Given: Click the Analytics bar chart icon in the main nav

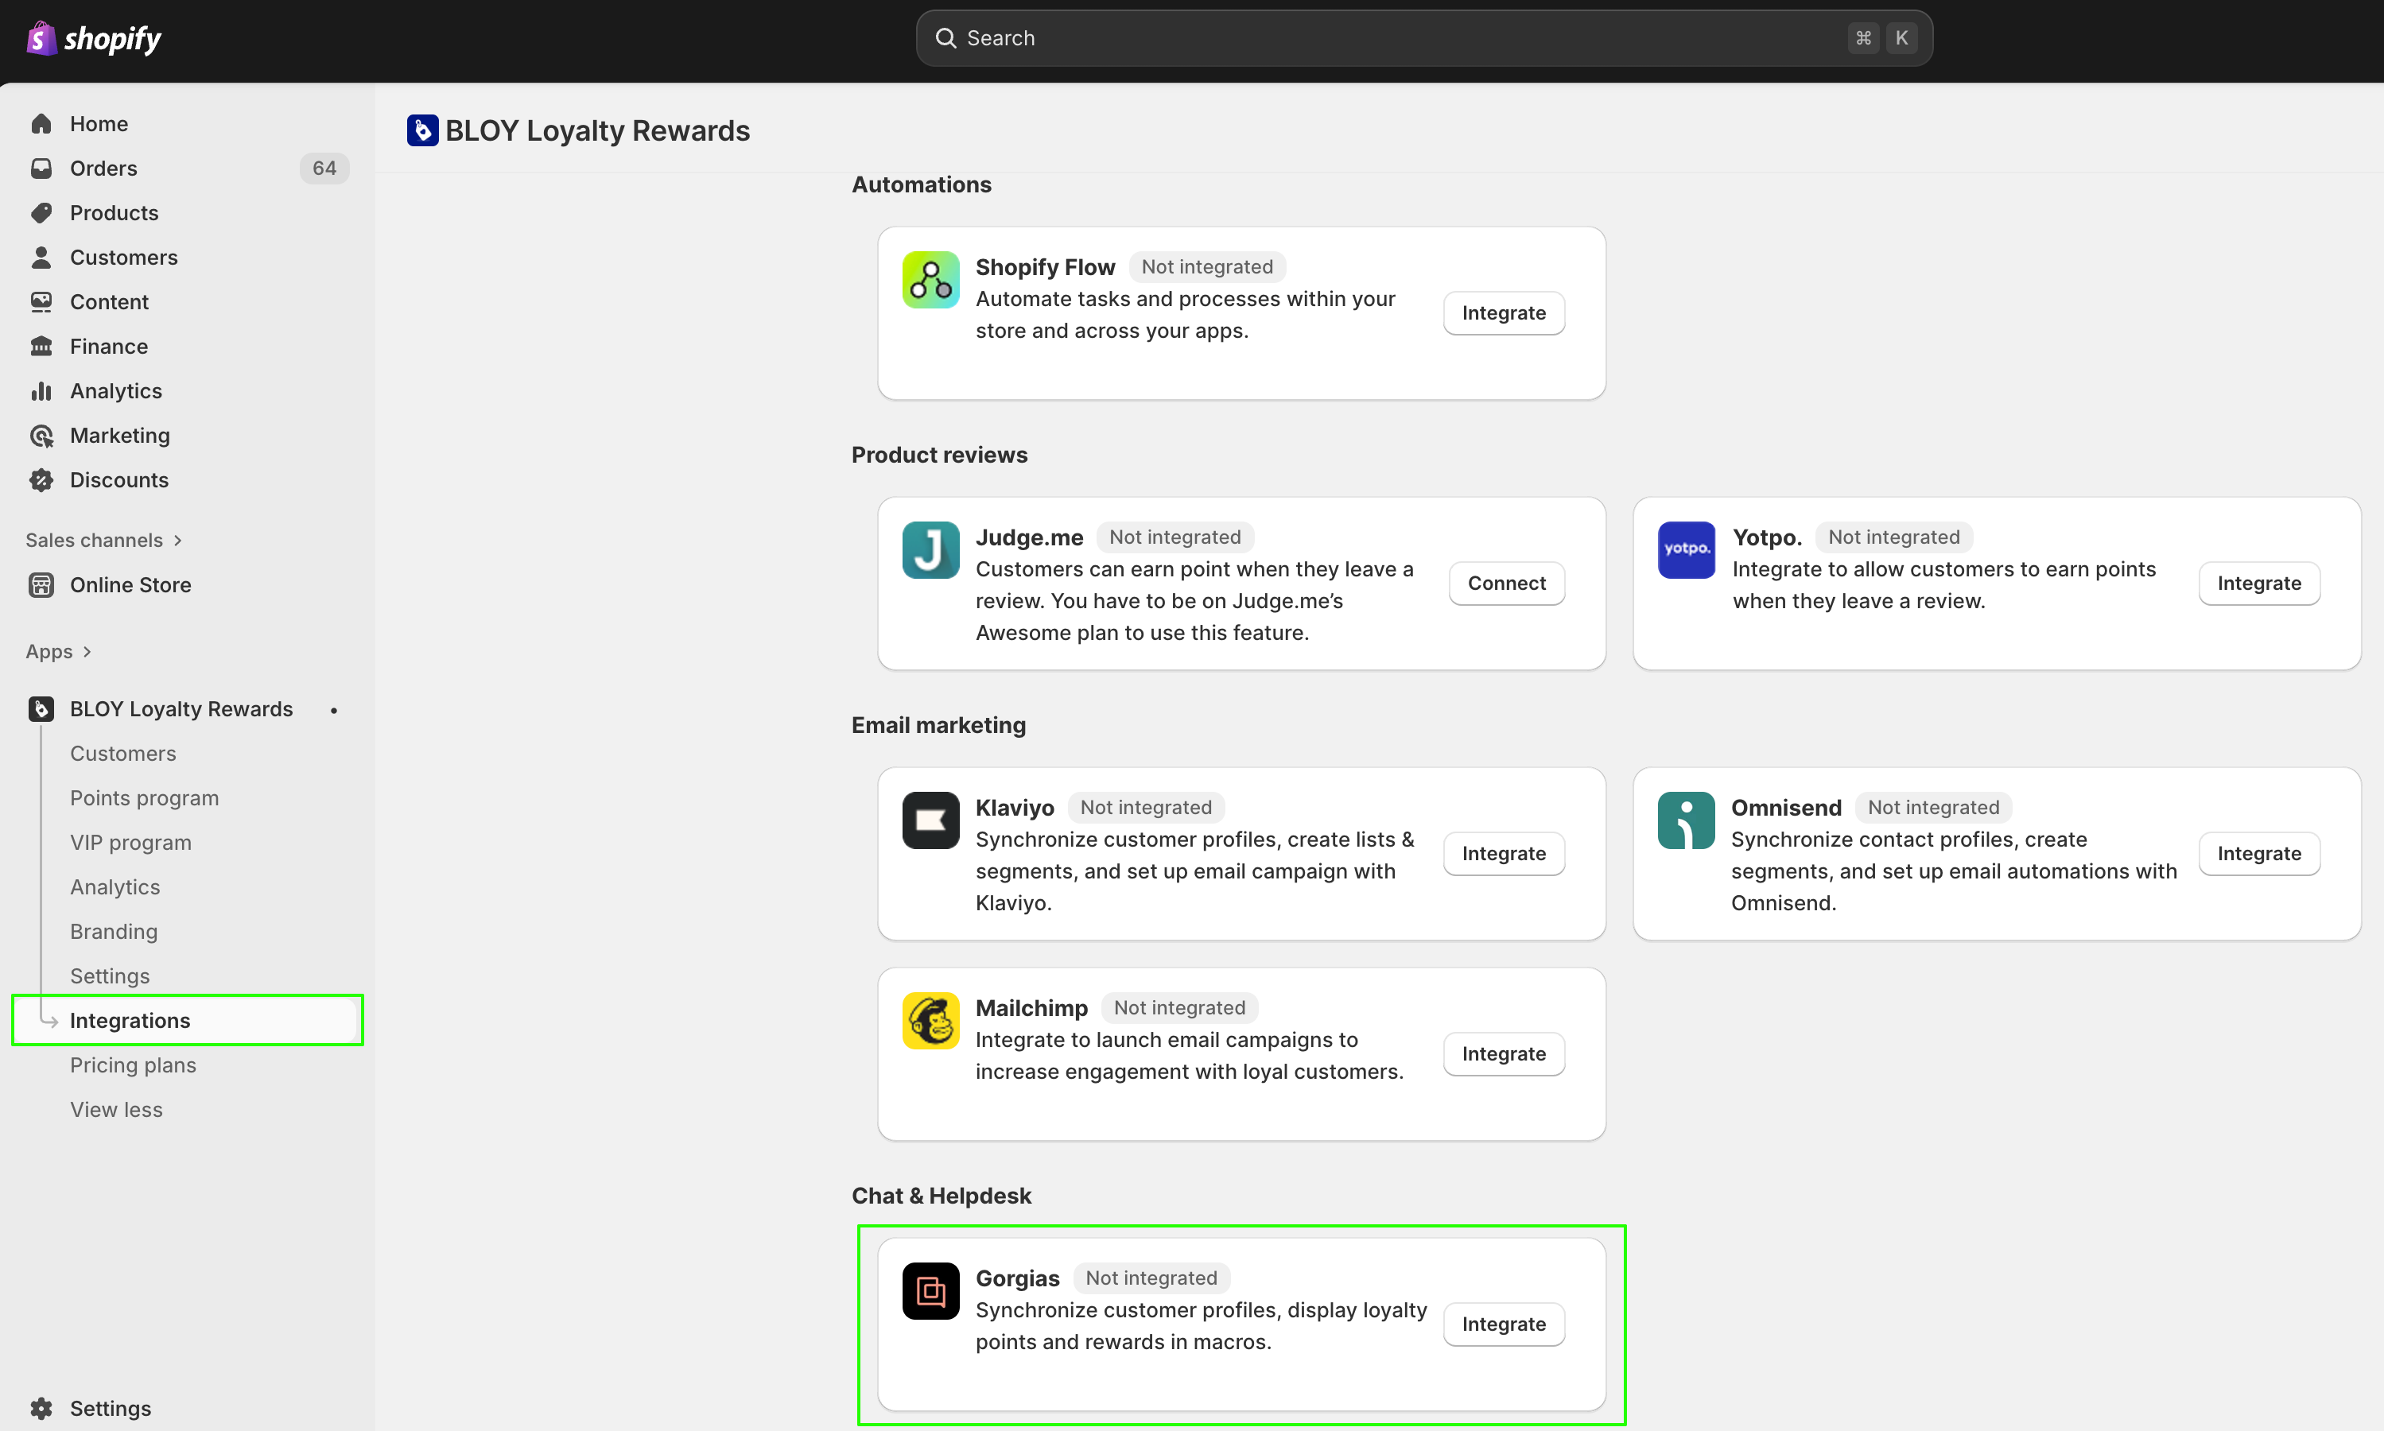Looking at the screenshot, I should coord(41,390).
